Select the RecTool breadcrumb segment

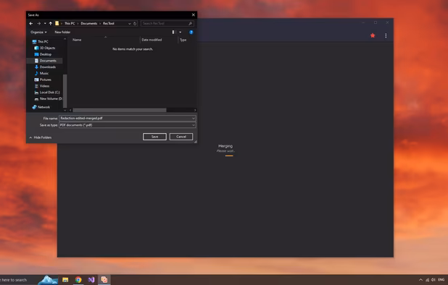click(x=109, y=23)
